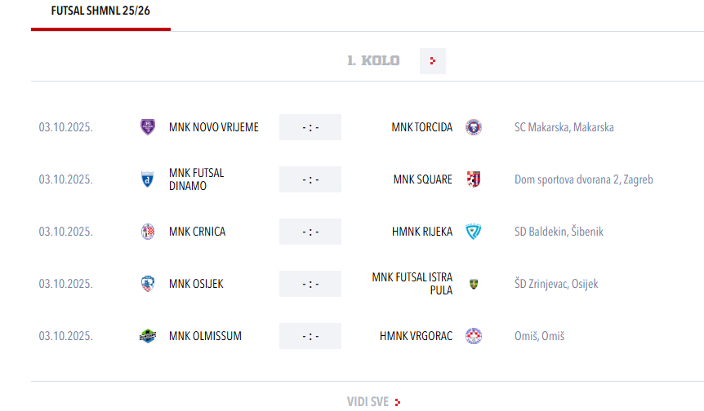This screenshot has height=411, width=704.
Task: Click the HMNK RIJEKA team name
Action: [x=422, y=232]
